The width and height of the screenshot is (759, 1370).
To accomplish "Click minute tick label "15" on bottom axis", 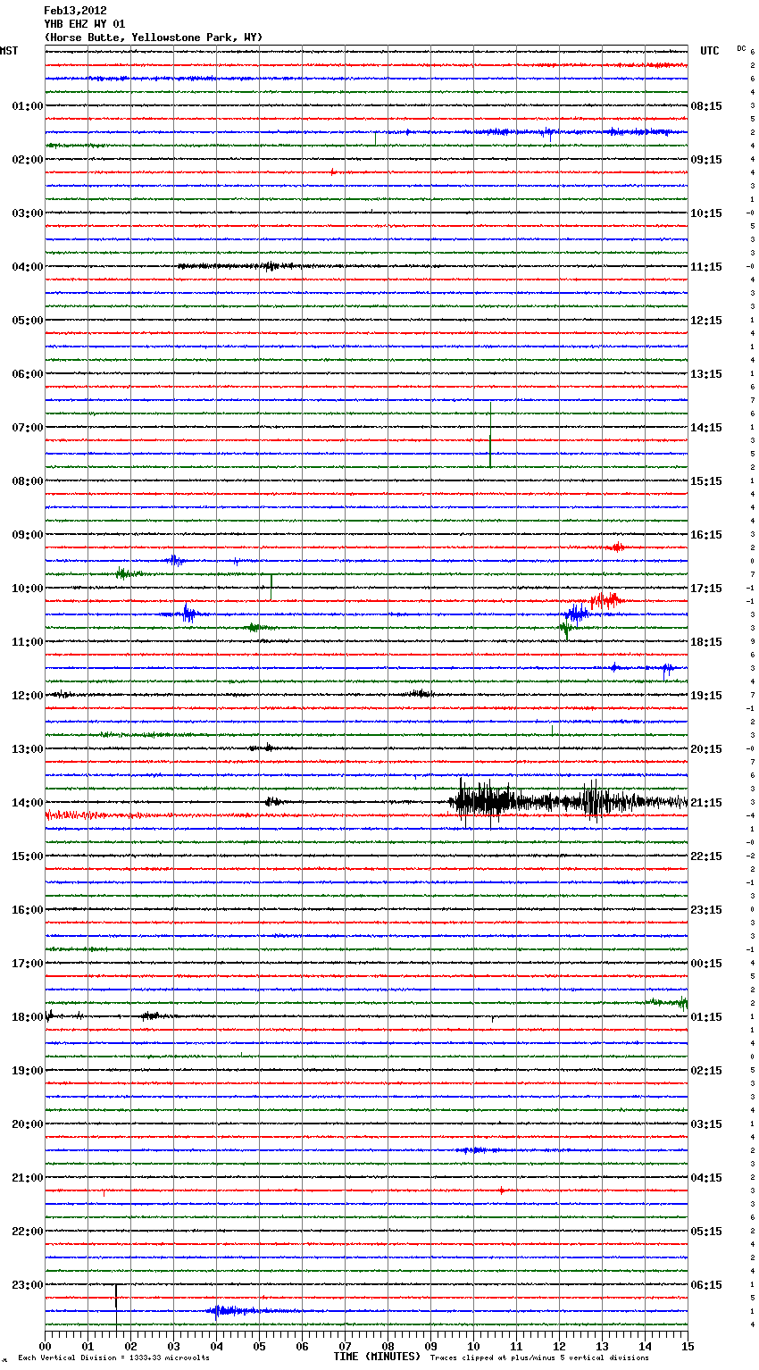I will (x=688, y=1346).
